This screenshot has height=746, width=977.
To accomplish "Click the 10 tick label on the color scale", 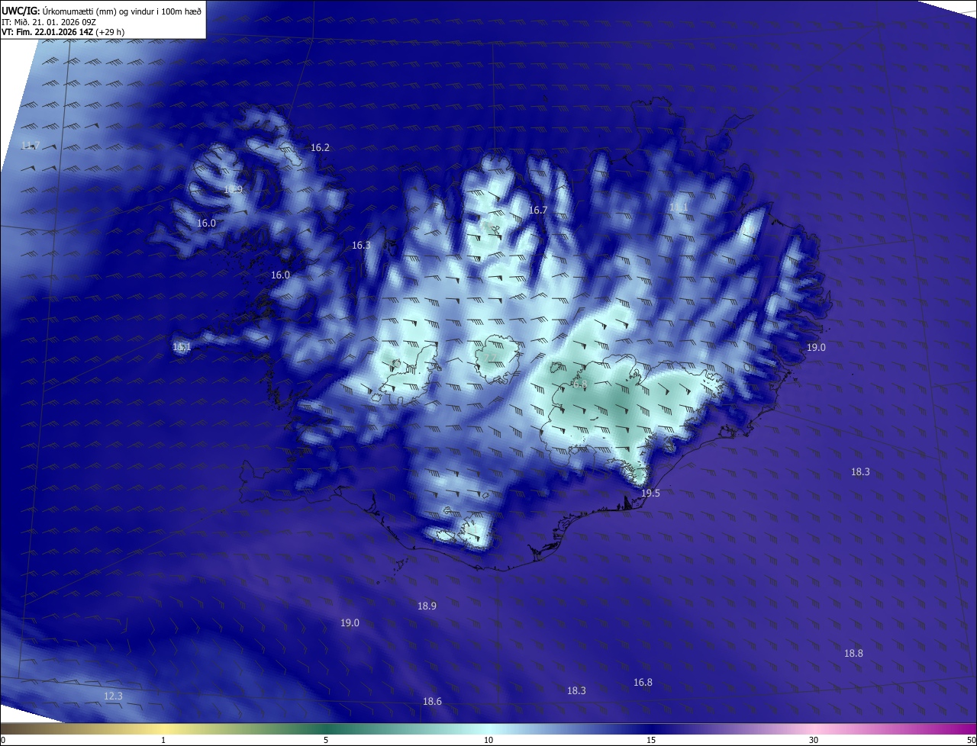I will point(488,740).
